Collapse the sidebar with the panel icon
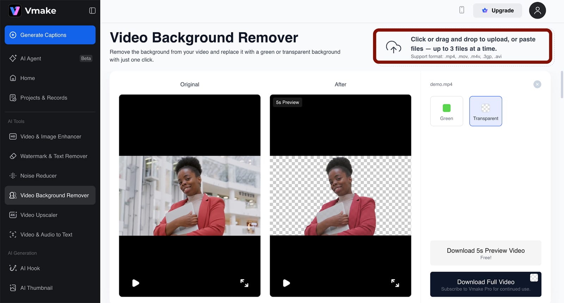The image size is (564, 303). pyautogui.click(x=92, y=11)
